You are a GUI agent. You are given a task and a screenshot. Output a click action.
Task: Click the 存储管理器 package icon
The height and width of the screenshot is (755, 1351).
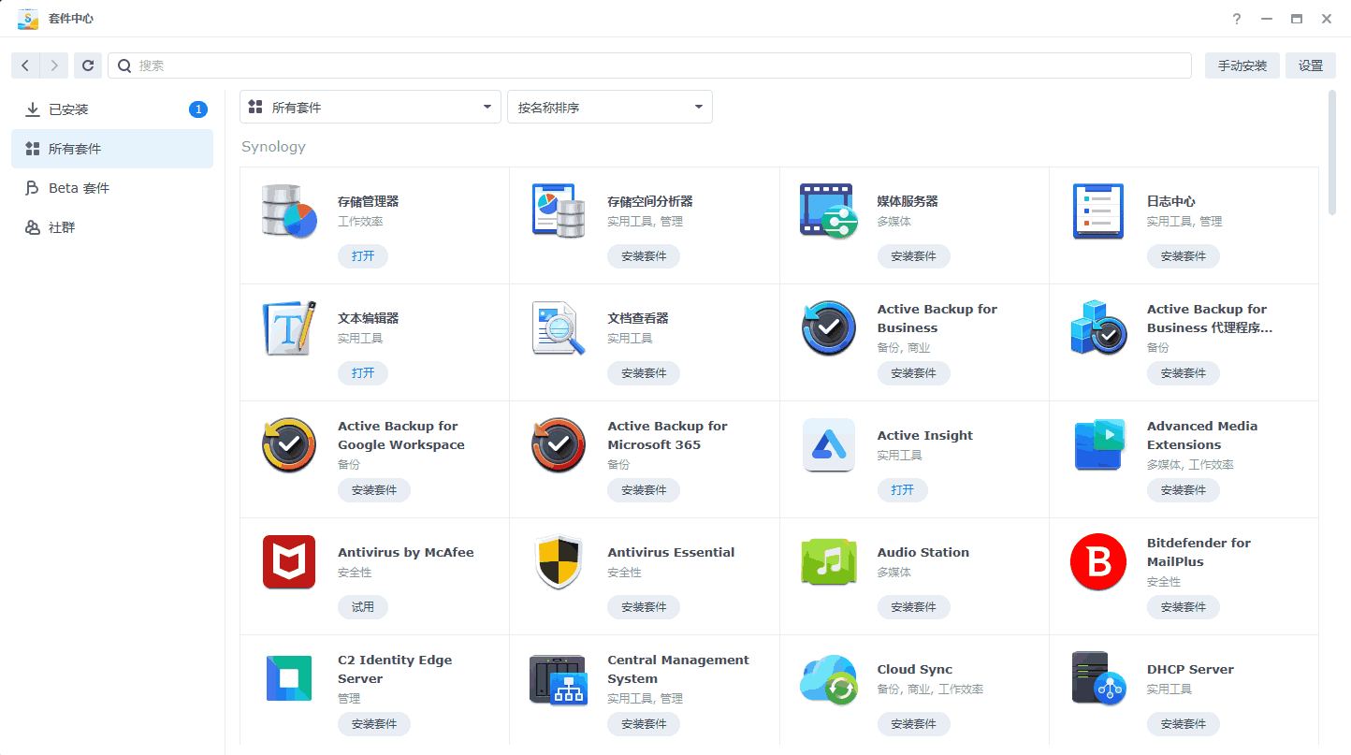coord(289,211)
